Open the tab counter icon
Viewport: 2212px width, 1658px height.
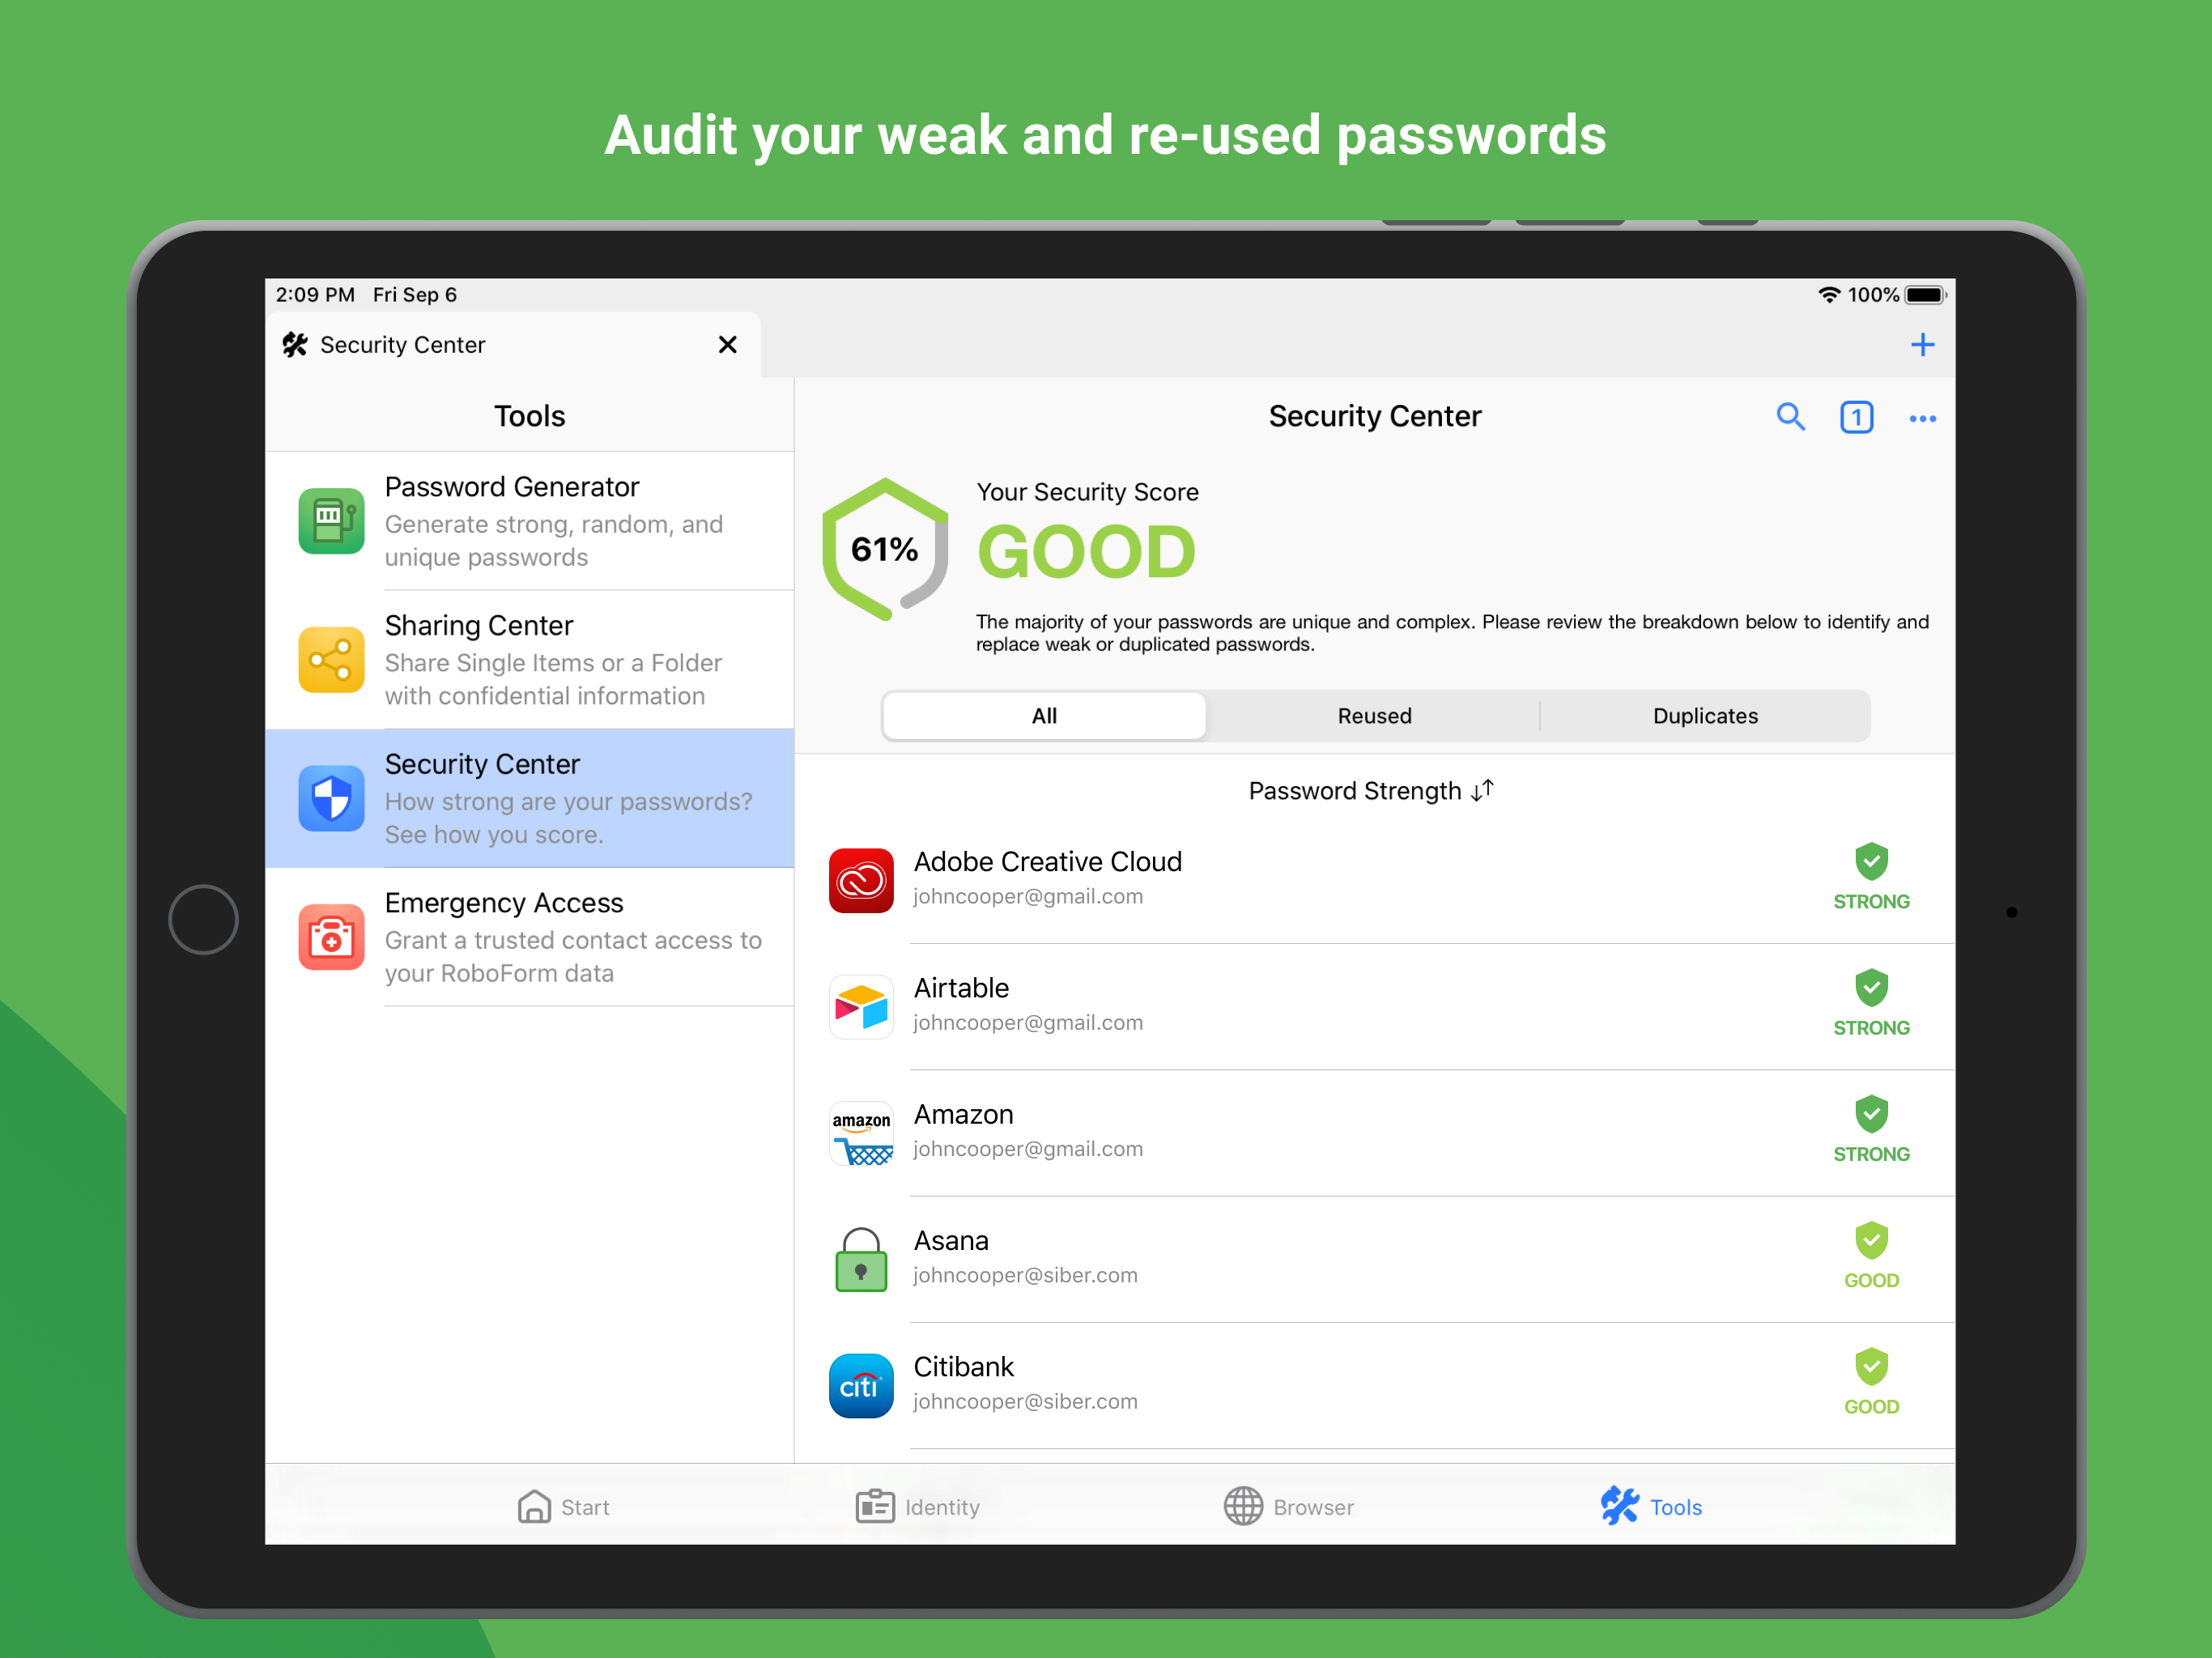point(1856,417)
